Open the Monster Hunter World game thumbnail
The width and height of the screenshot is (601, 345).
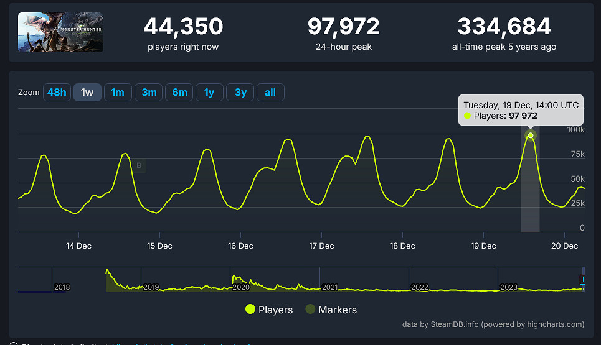coord(60,32)
